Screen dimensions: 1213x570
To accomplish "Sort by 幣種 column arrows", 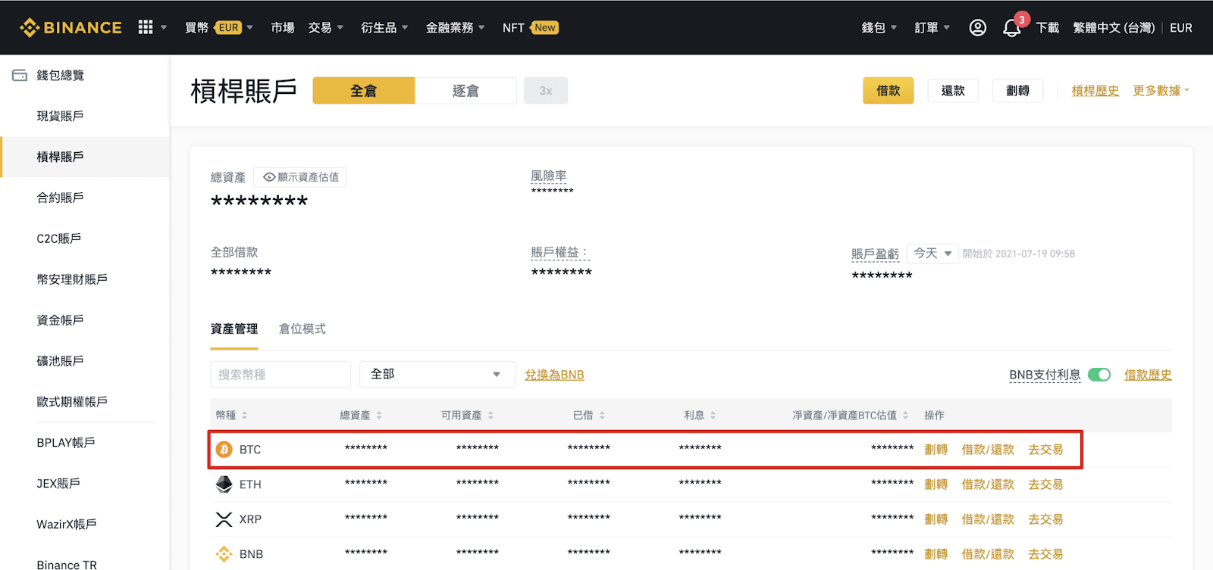I will (244, 416).
